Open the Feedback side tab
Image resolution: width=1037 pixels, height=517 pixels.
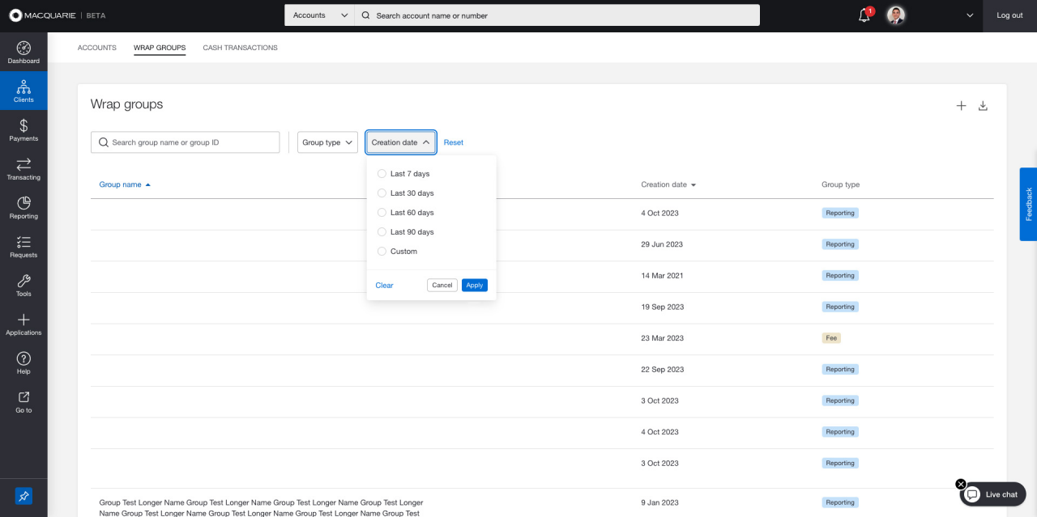pos(1028,204)
